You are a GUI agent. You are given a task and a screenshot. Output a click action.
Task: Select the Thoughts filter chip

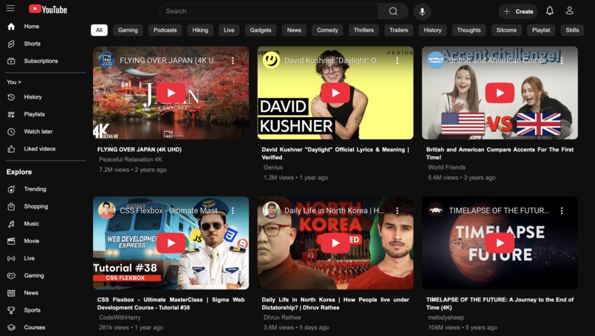pyautogui.click(x=469, y=30)
